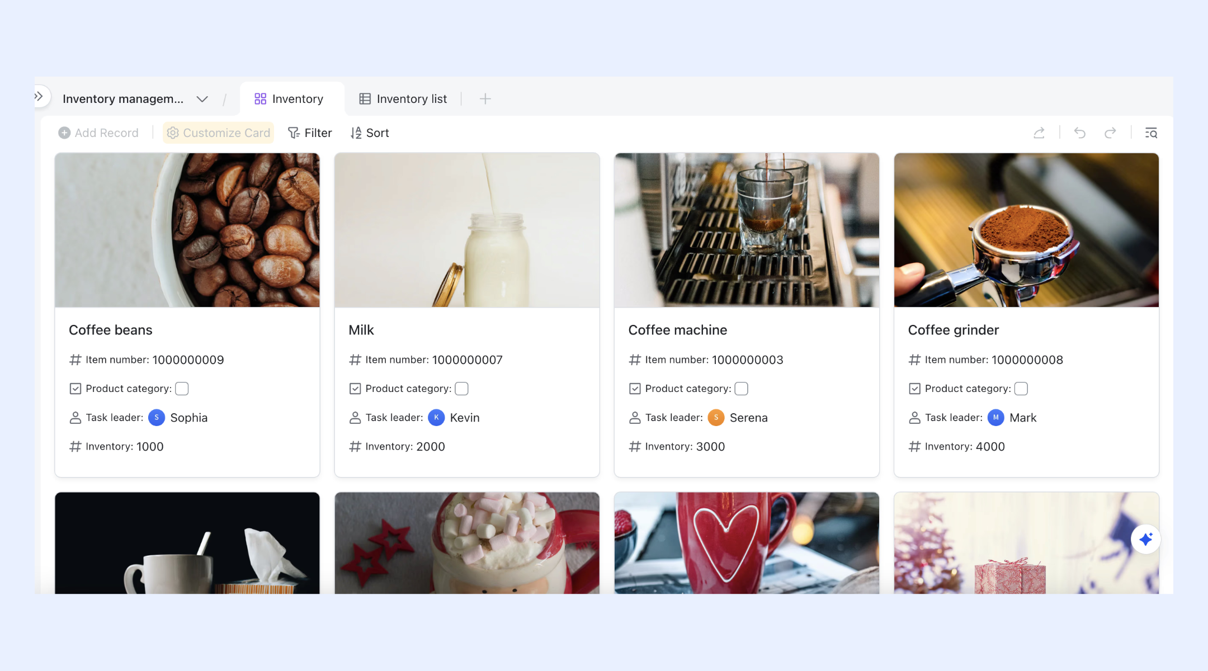Click the Add Record button
The width and height of the screenshot is (1208, 671).
click(x=98, y=133)
